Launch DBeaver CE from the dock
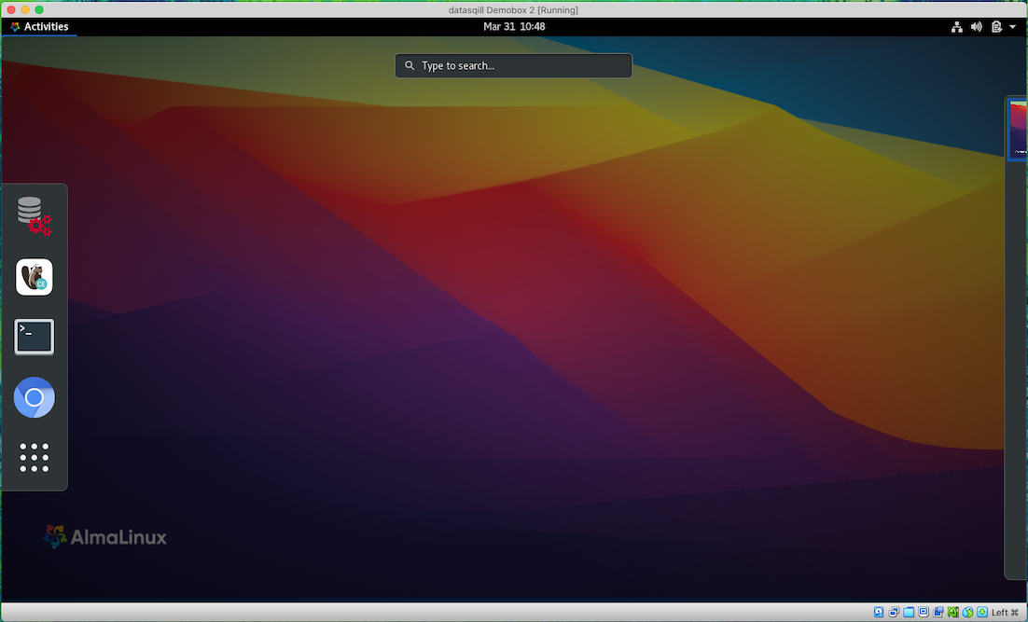The image size is (1028, 622). [35, 277]
